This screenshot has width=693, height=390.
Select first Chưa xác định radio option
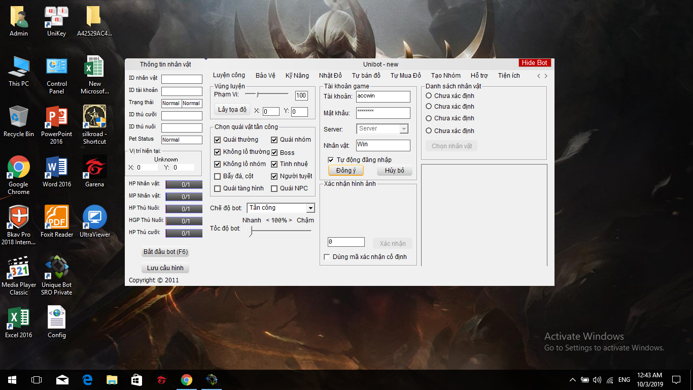[429, 95]
